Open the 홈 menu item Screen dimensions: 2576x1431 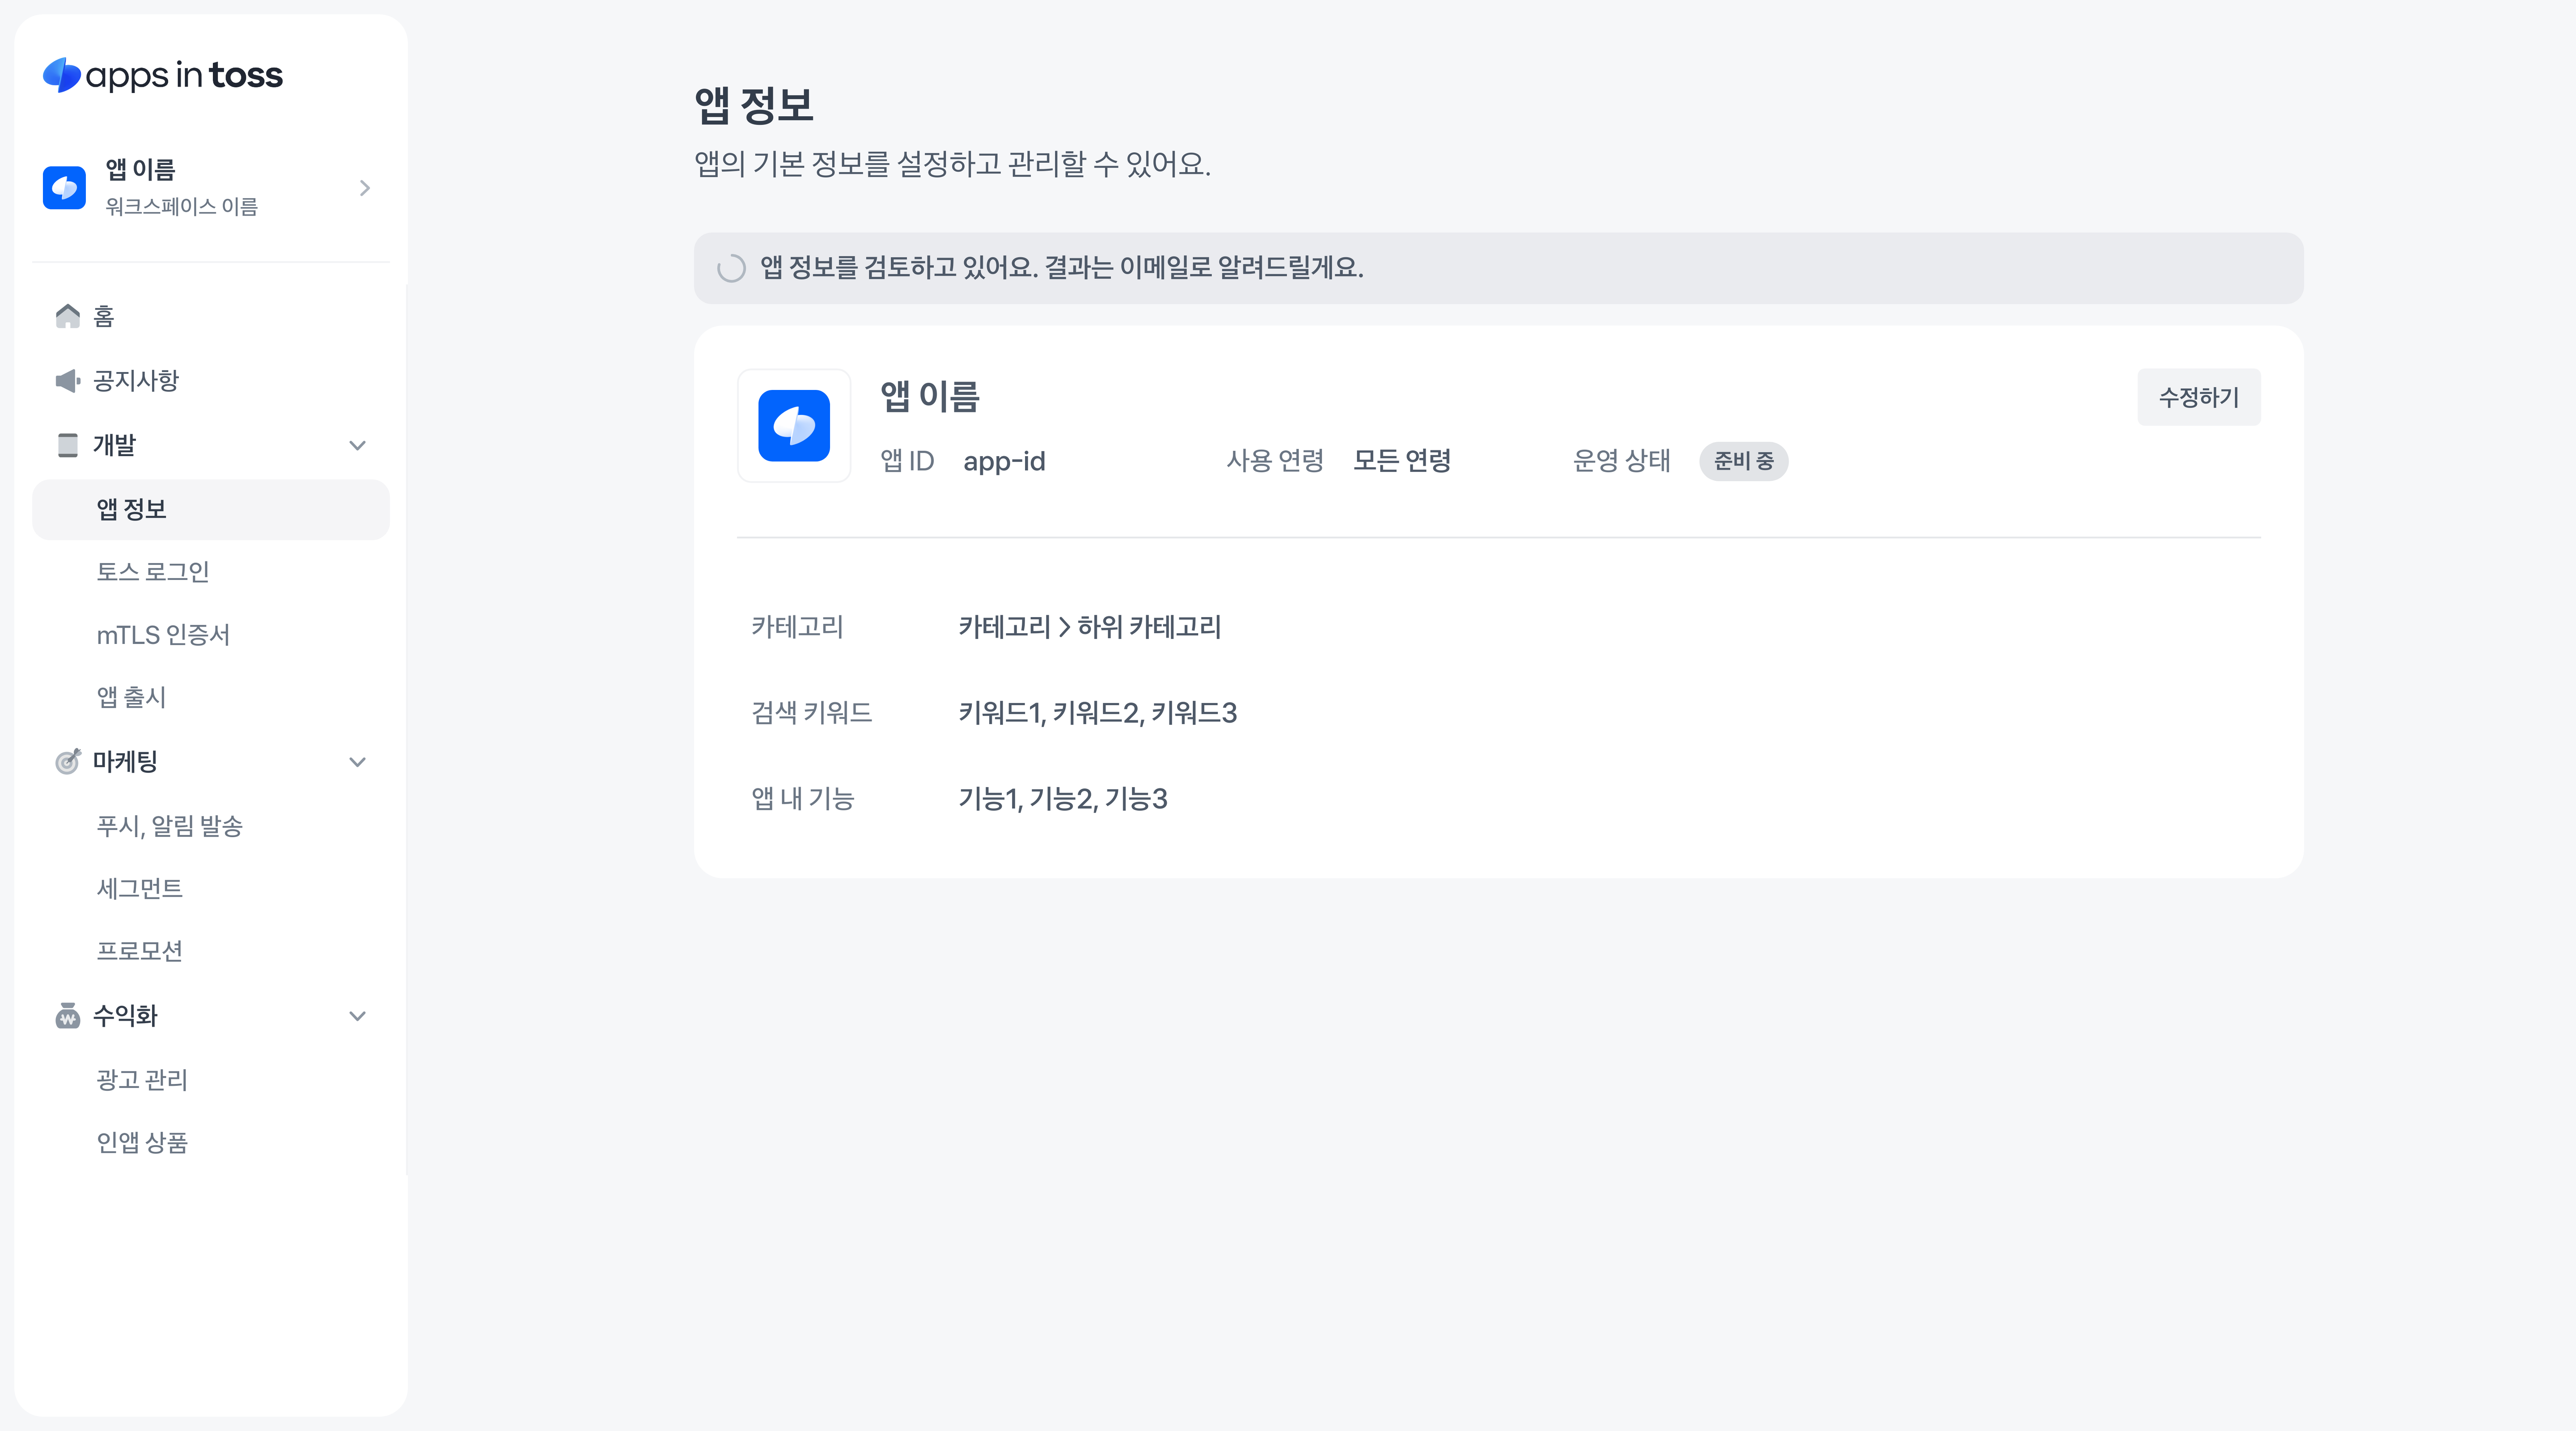coord(210,316)
